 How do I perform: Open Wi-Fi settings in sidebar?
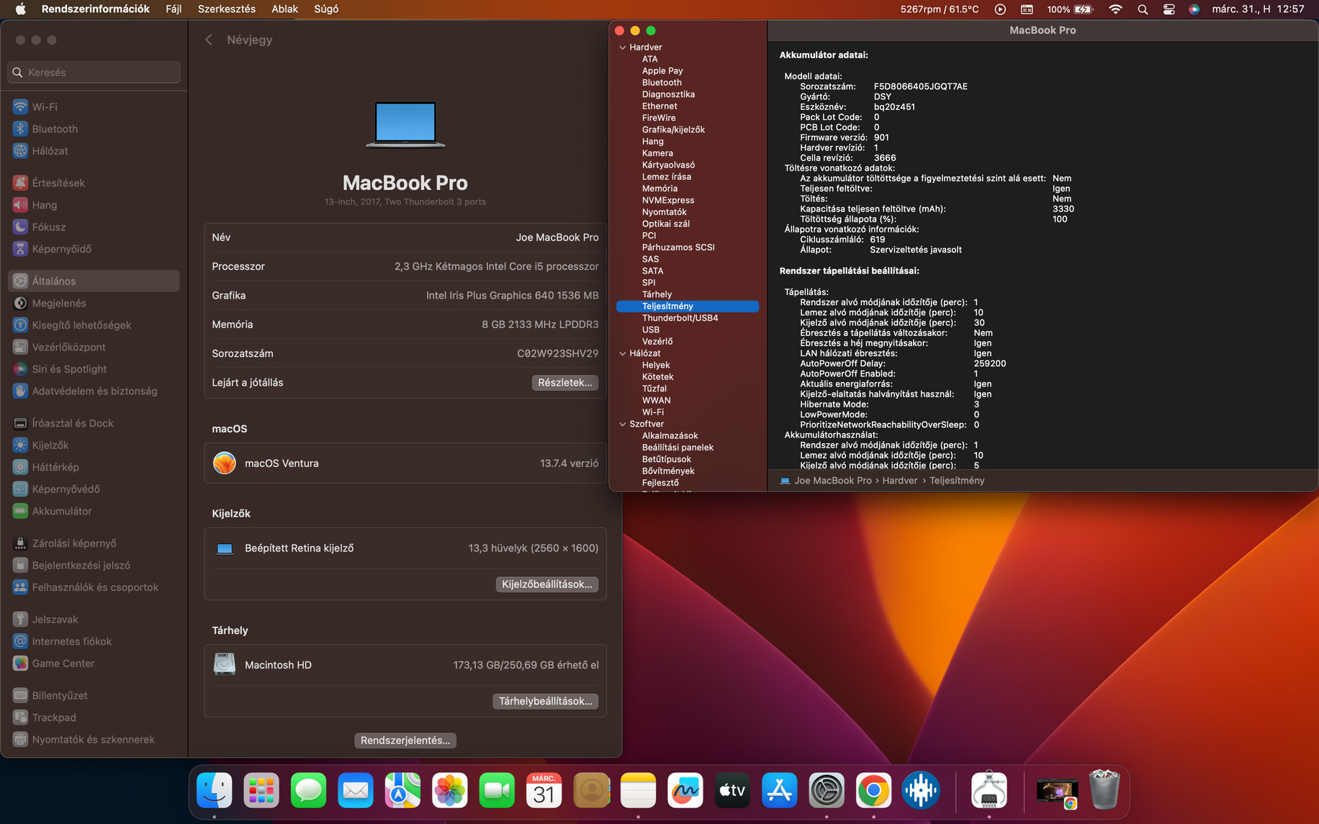[94, 107]
